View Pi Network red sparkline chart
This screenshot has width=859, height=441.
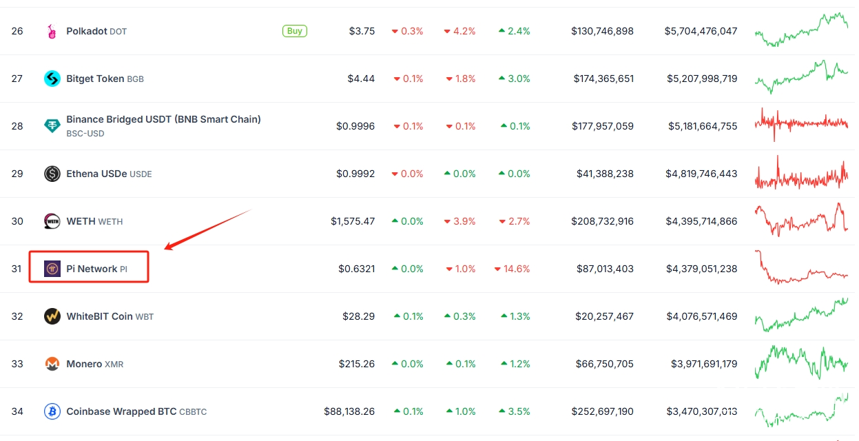(801, 269)
